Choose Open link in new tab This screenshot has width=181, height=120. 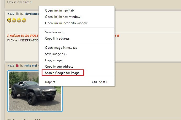pyautogui.click(x=77, y=10)
